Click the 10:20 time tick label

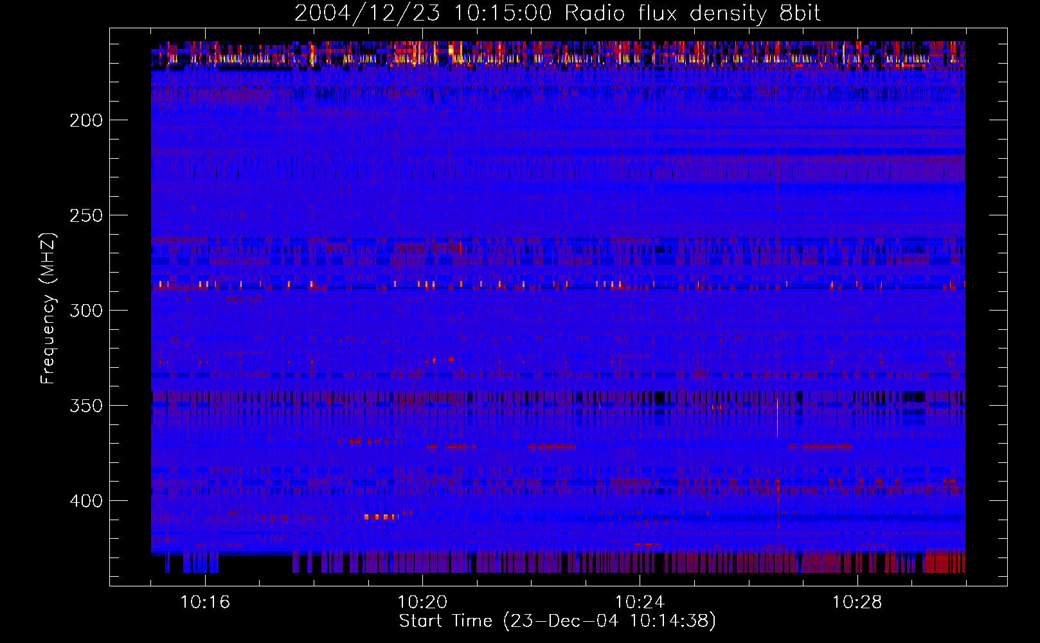pyautogui.click(x=422, y=602)
